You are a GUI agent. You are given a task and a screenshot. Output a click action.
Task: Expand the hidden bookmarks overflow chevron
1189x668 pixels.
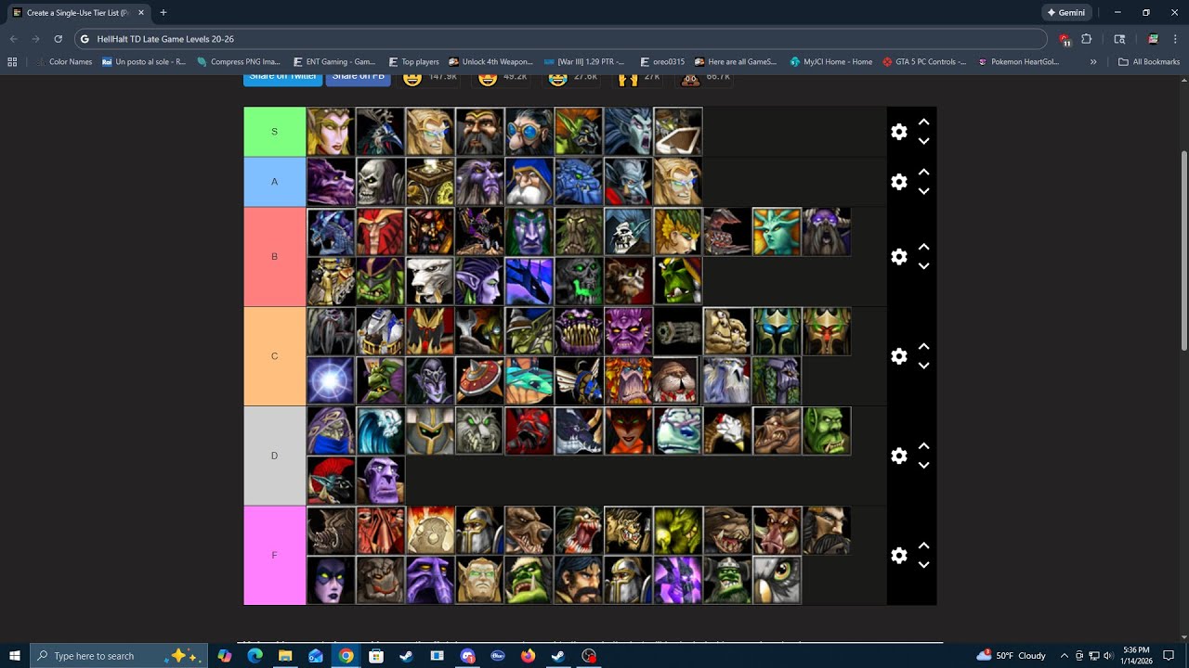click(1093, 62)
